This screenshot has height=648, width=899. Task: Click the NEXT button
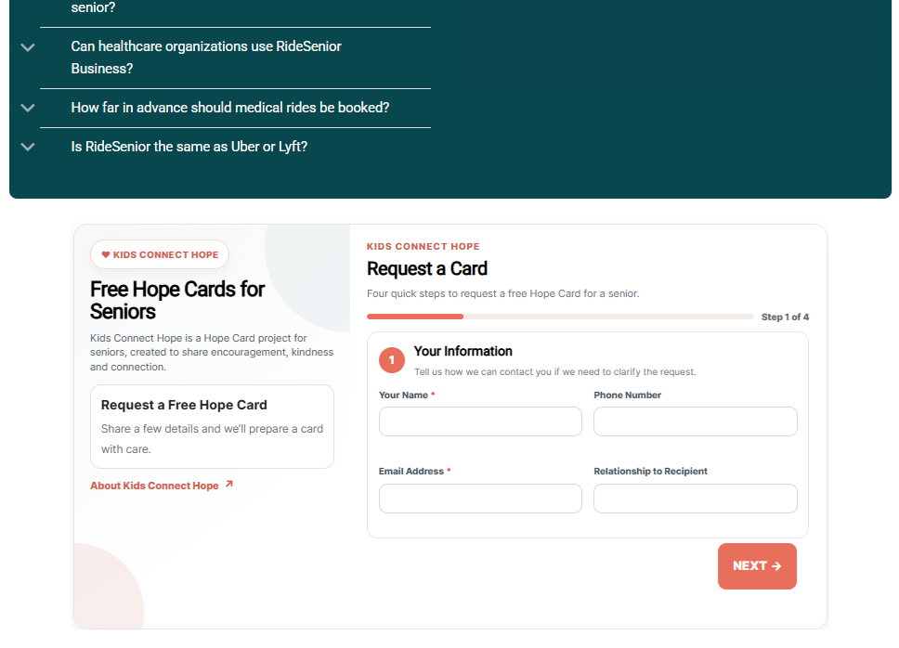pos(757,566)
